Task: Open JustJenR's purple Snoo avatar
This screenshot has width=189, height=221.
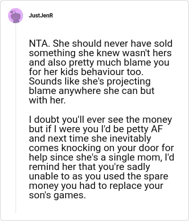Action: coord(16,16)
